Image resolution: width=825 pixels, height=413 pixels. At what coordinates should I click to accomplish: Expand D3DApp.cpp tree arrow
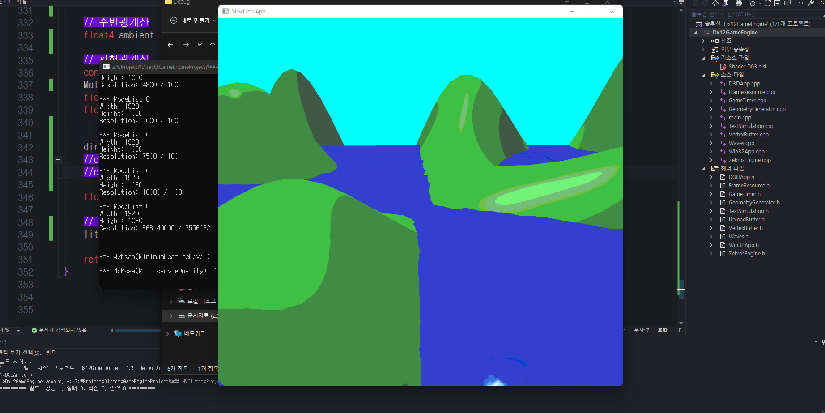click(x=711, y=83)
